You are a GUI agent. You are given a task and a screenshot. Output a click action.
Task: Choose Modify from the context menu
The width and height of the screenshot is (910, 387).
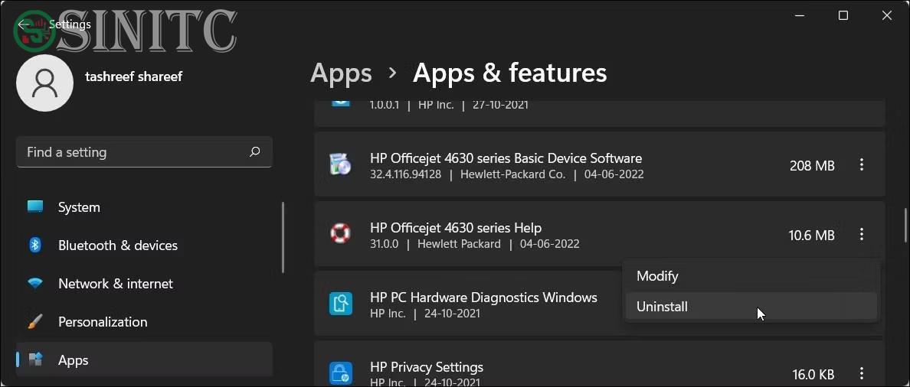click(751, 276)
